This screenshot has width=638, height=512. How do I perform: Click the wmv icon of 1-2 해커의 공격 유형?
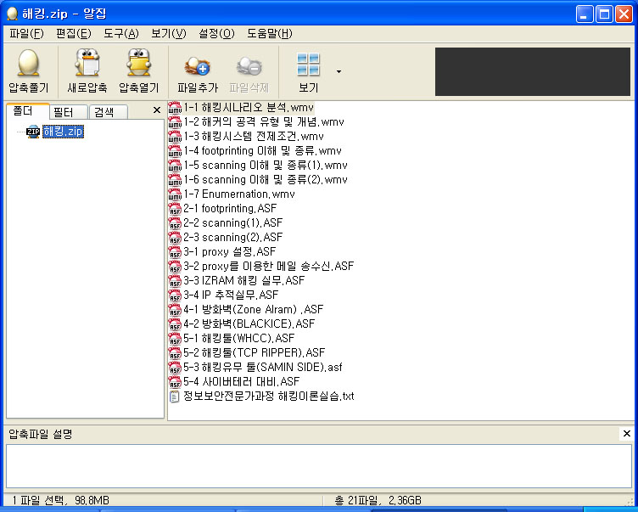pyautogui.click(x=175, y=122)
